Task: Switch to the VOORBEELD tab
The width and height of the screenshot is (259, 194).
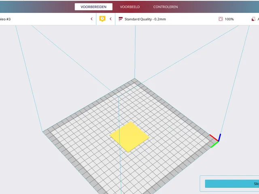Action: point(130,7)
